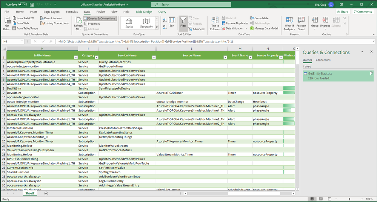The image size is (377, 202).
Task: Open the Service Name filter dropdown
Action: [154, 57]
